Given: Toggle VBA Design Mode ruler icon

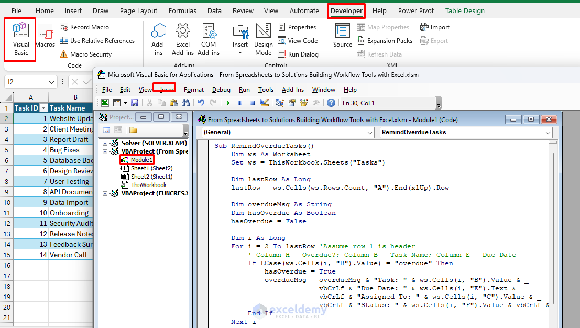Looking at the screenshot, I should 265,103.
